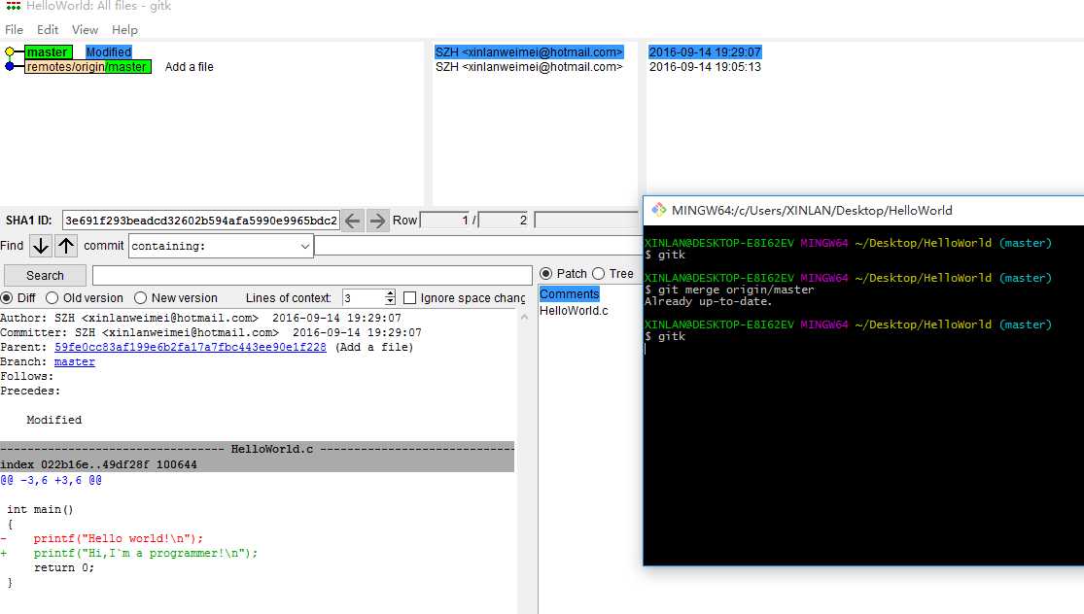This screenshot has height=614, width=1084.
Task: Click the green master branch label
Action: 47,51
